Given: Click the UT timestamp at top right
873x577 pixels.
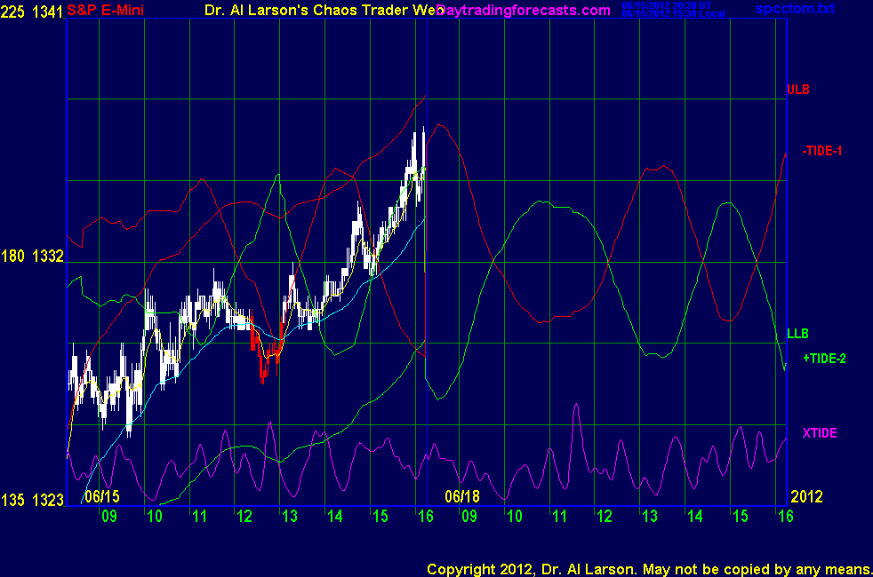Looking at the screenshot, I should click(x=674, y=5).
